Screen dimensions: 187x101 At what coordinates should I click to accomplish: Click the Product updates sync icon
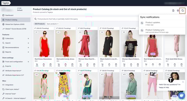click(x=142, y=23)
